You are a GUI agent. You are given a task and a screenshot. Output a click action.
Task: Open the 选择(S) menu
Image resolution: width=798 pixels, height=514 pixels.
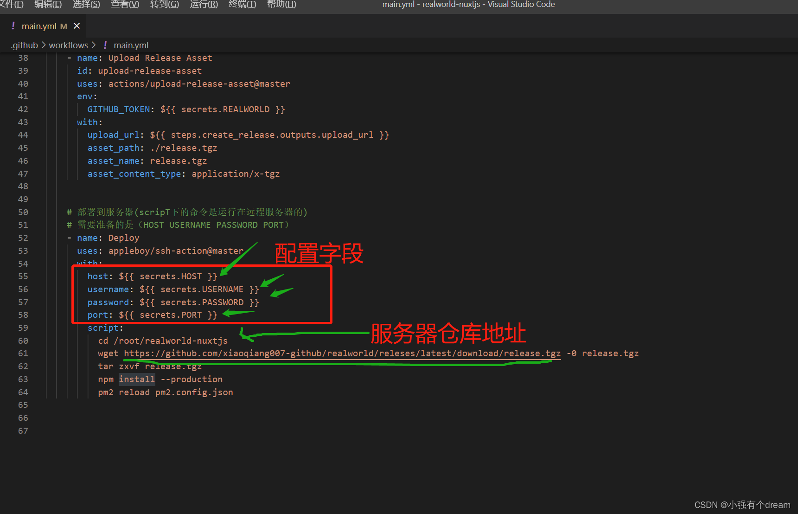tap(86, 5)
